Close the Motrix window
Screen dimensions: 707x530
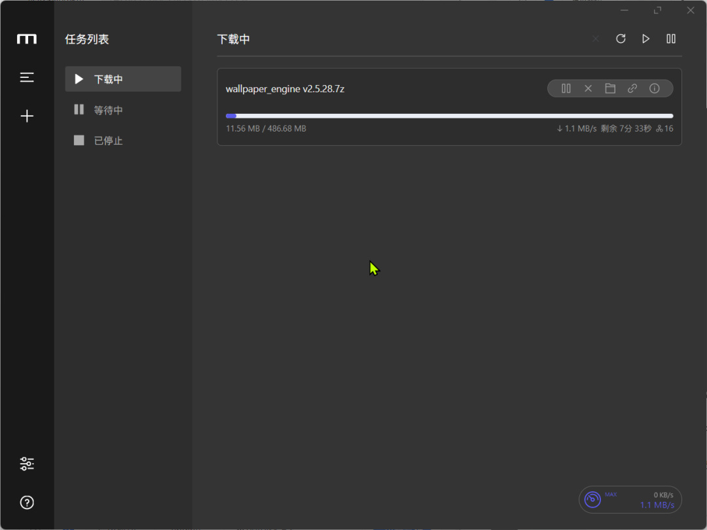point(691,10)
